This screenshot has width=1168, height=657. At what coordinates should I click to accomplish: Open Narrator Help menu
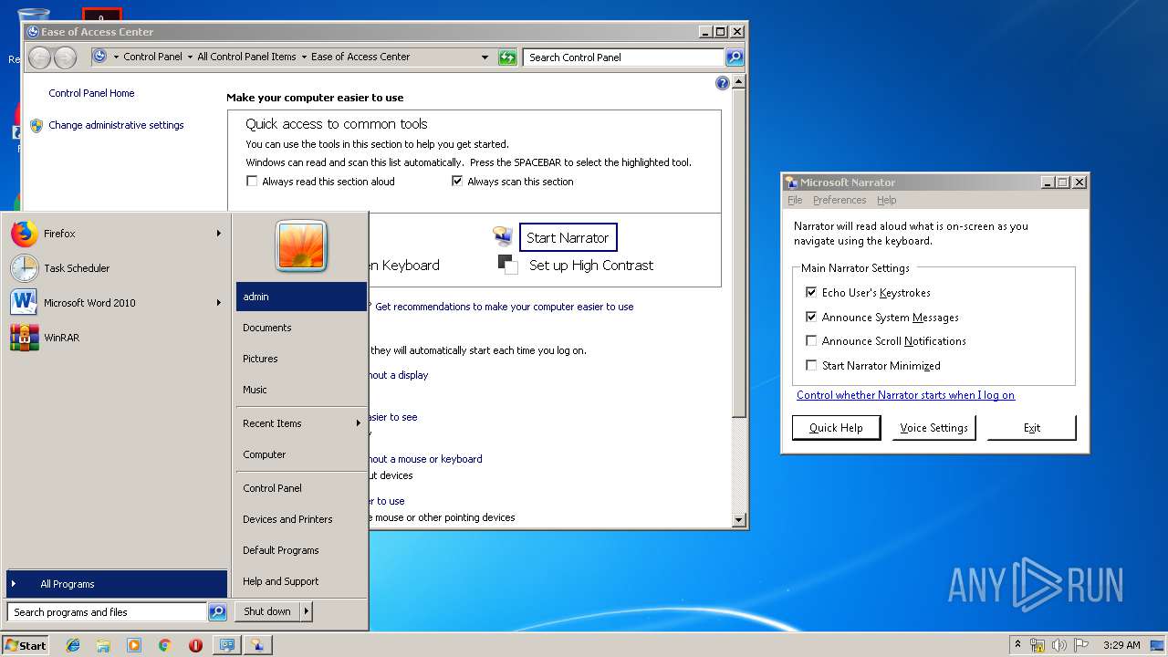[x=887, y=200]
